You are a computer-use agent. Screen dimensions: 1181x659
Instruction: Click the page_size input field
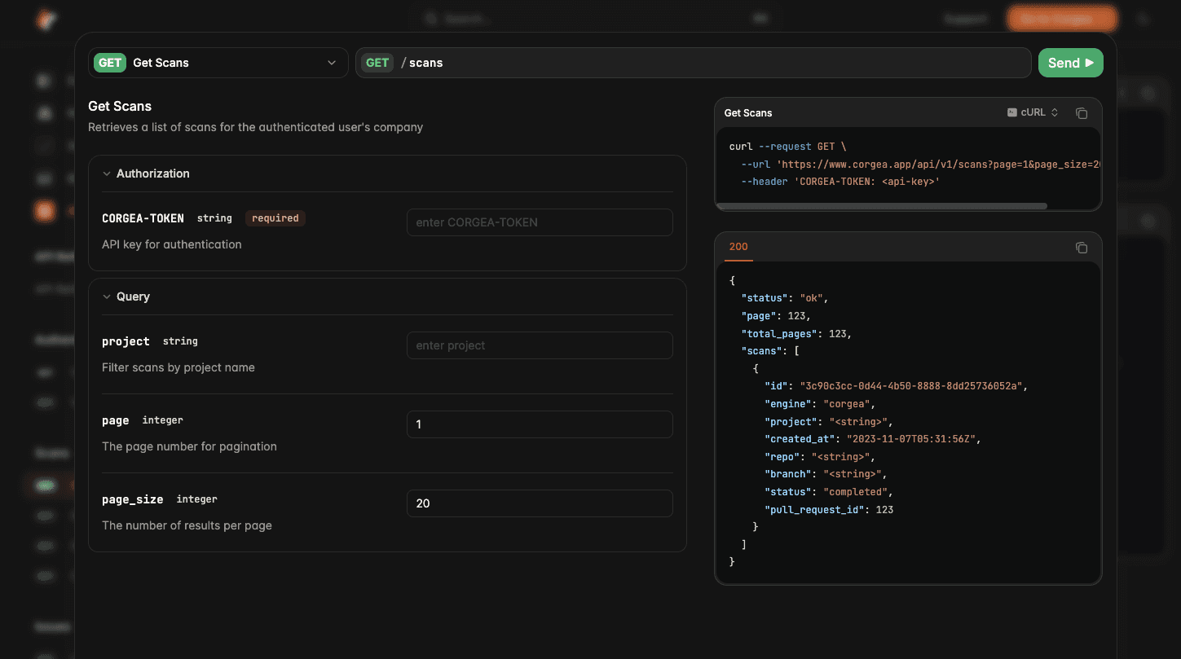(x=540, y=503)
